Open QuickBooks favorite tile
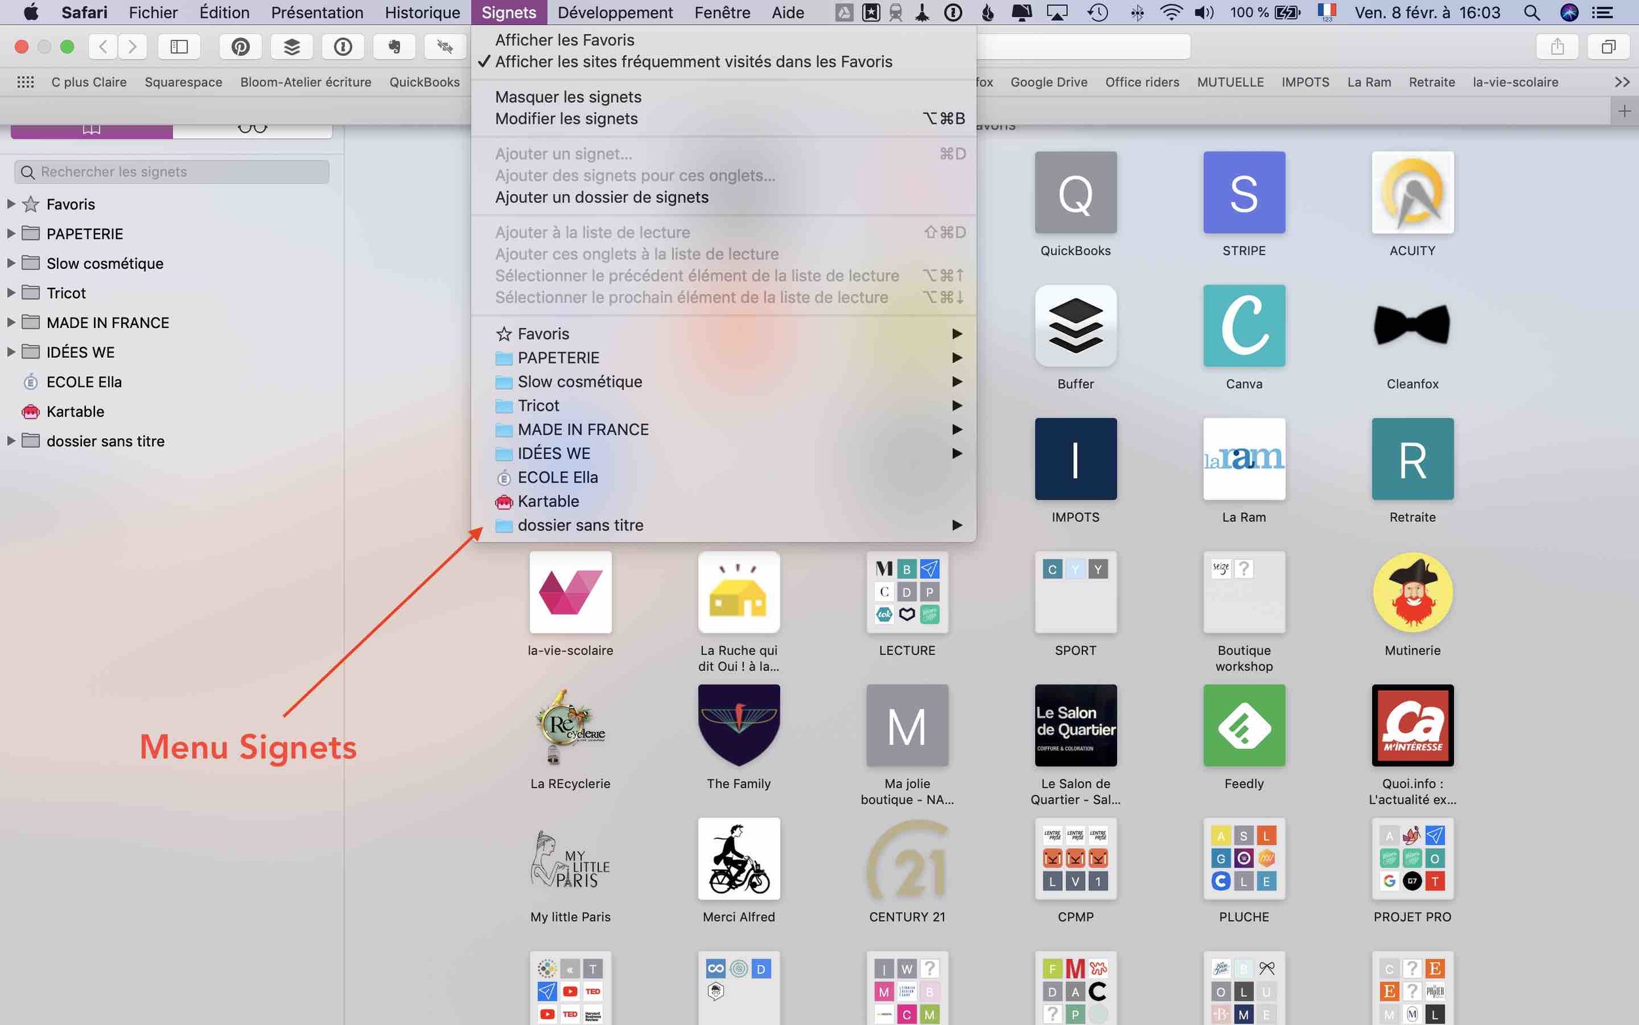The image size is (1639, 1025). click(x=1075, y=193)
